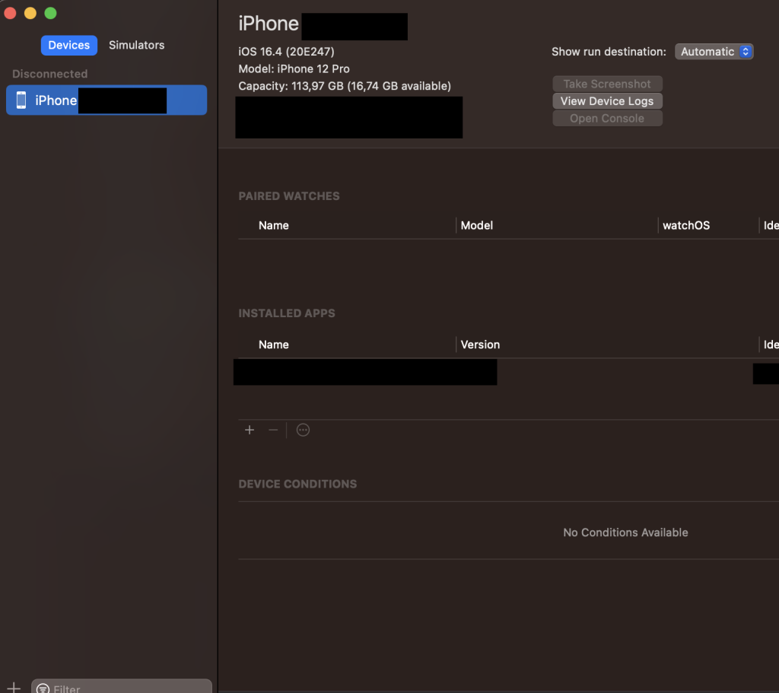The height and width of the screenshot is (693, 779).
Task: Click the filter icon in the search field
Action: [43, 688]
